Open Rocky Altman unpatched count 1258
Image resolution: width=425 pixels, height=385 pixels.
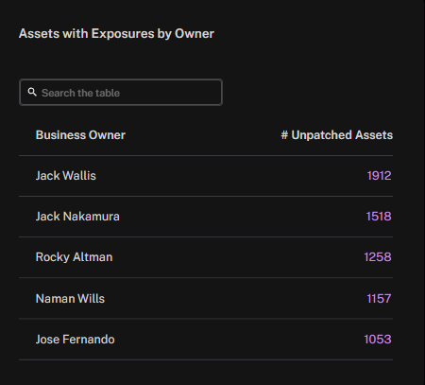pos(378,257)
